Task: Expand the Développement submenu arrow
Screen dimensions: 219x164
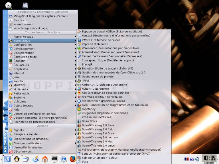Action: click(x=76, y=49)
